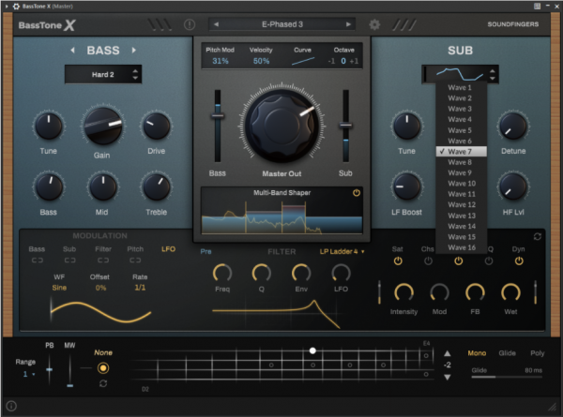Click the Pitch modulation link icon
This screenshot has height=417, width=563.
[x=135, y=261]
